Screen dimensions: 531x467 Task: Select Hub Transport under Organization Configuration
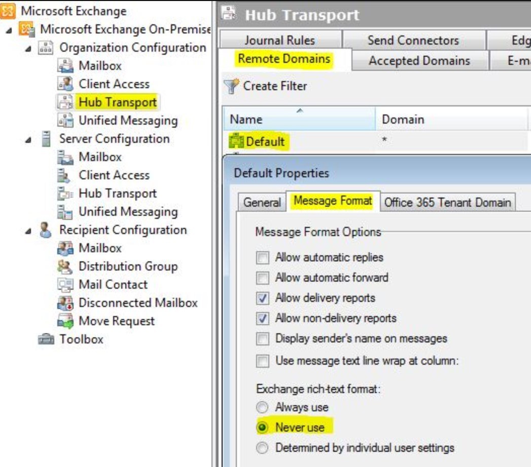118,102
